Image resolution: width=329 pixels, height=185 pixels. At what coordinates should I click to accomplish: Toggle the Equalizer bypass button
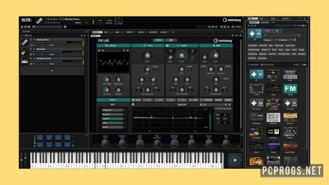pos(133,104)
